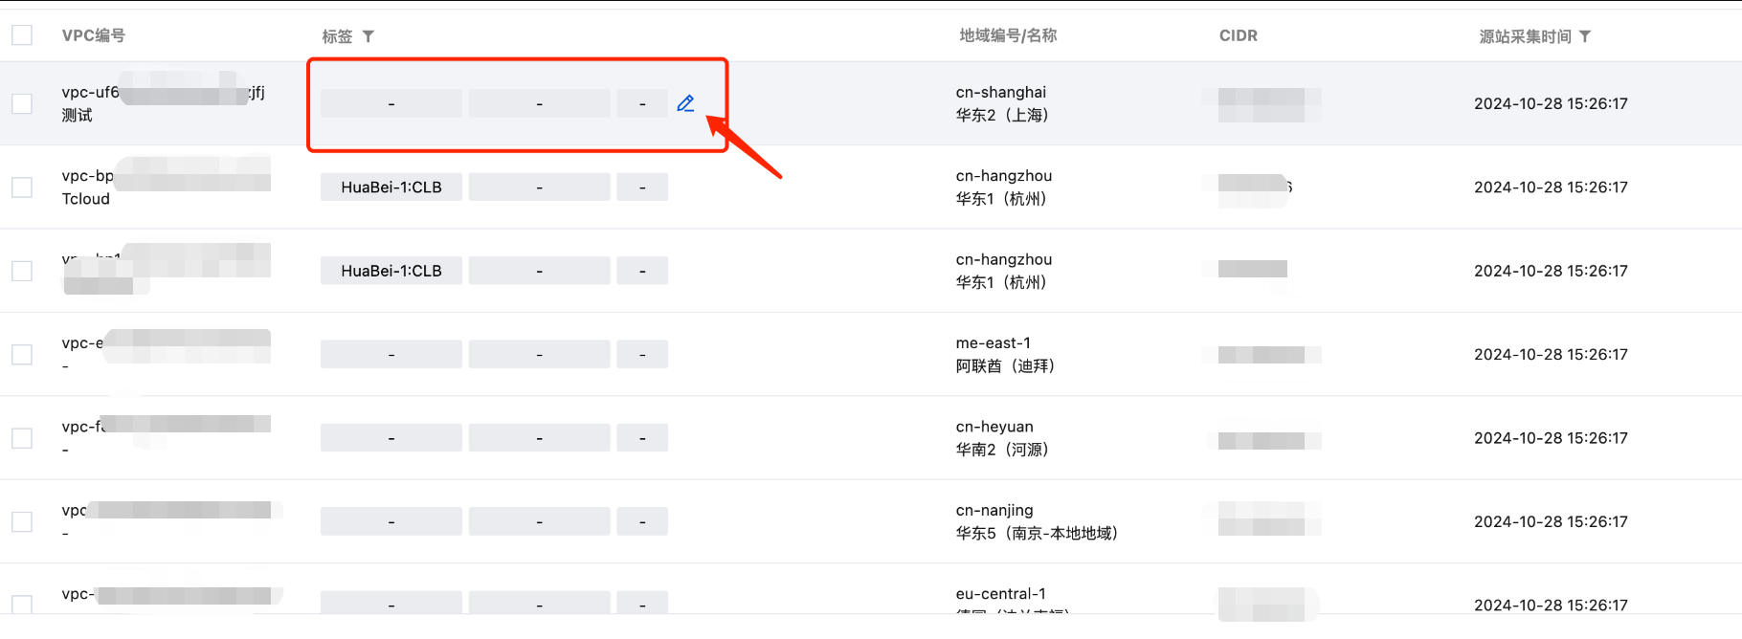Tick the select-all checkbox in header
Image resolution: width=1742 pixels, height=639 pixels.
click(x=22, y=35)
